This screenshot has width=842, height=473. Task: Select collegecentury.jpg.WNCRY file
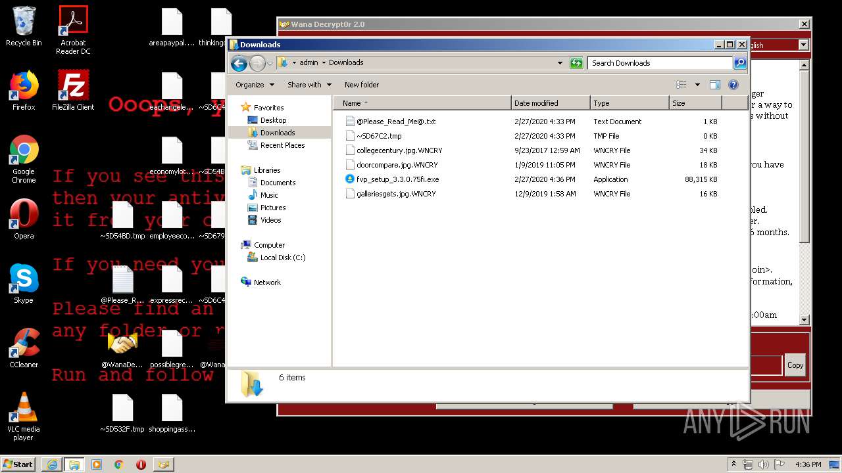(399, 150)
